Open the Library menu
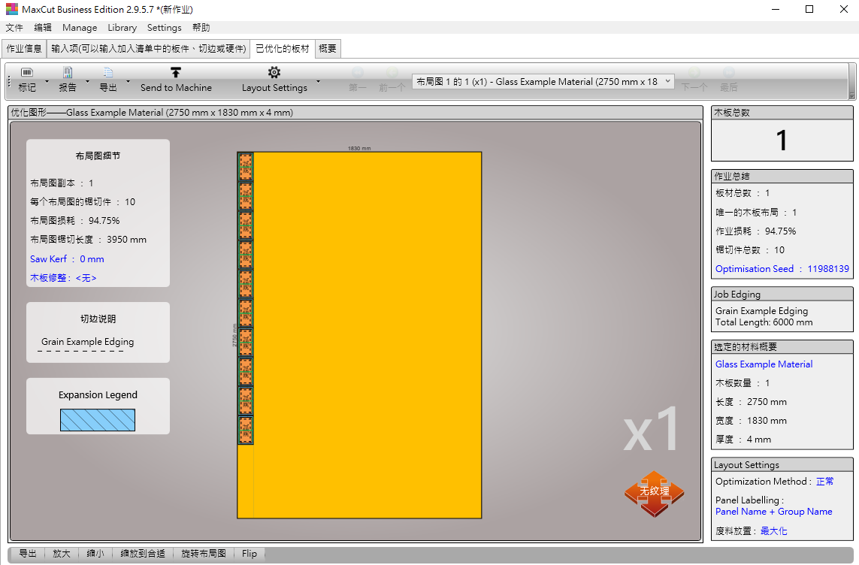 [122, 28]
